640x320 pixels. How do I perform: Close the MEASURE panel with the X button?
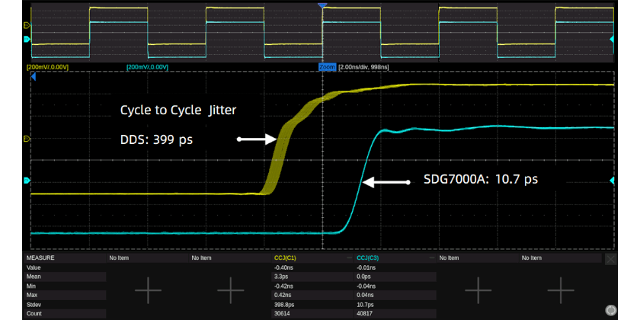tap(610, 259)
